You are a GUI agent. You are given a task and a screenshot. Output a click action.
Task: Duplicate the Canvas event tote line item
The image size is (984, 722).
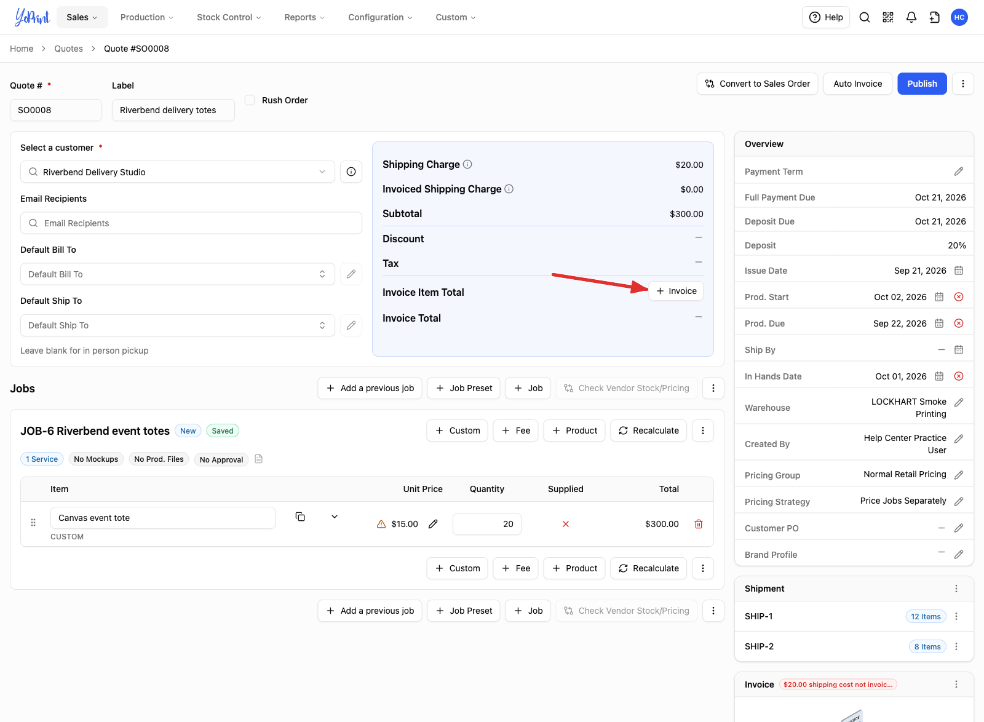300,517
